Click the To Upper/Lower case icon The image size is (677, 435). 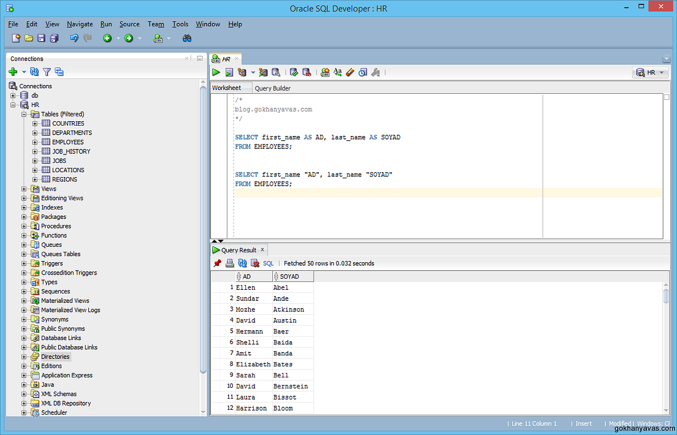[x=338, y=72]
